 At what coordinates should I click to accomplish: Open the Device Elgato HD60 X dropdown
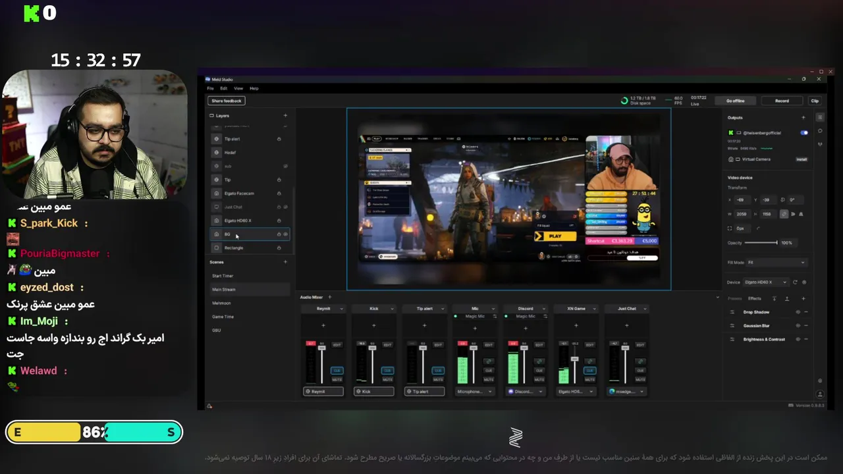(765, 282)
